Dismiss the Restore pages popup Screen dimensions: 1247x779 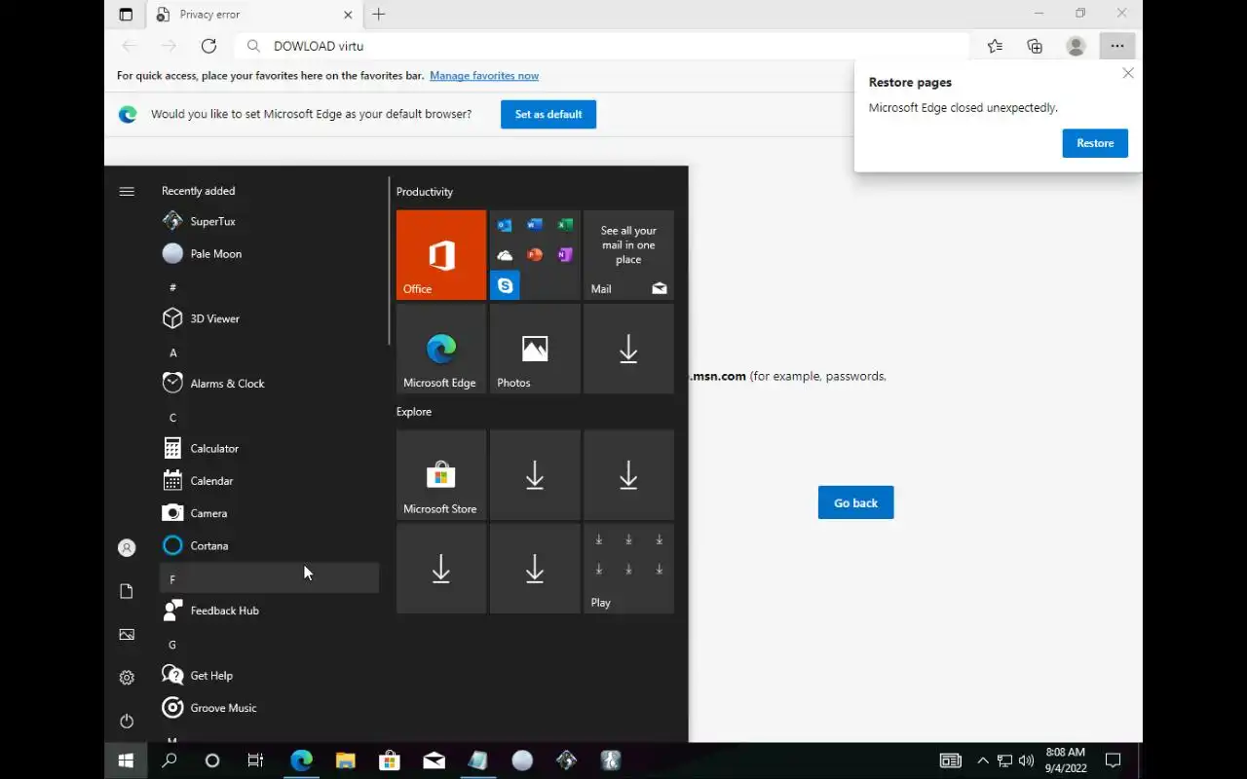tap(1128, 73)
